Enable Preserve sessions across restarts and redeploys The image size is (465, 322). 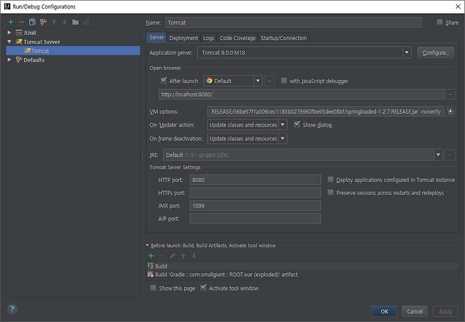[x=331, y=192]
